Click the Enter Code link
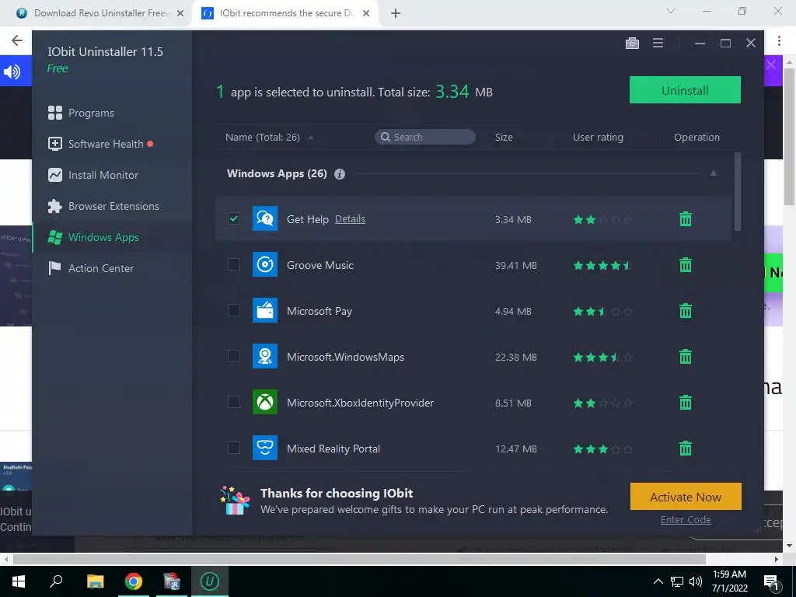This screenshot has height=597, width=796. [x=686, y=520]
